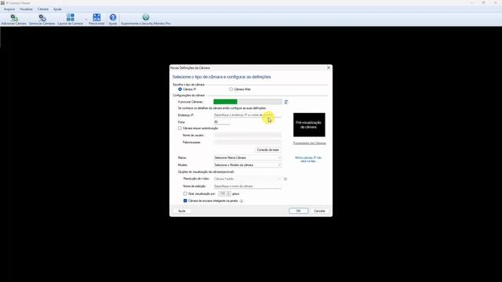Click the info icon beside encaixe inteligente
This screenshot has width=502, height=282.
coord(242,201)
